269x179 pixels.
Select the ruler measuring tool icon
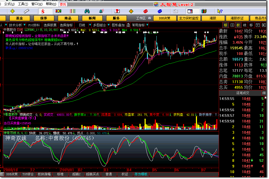[27, 11]
